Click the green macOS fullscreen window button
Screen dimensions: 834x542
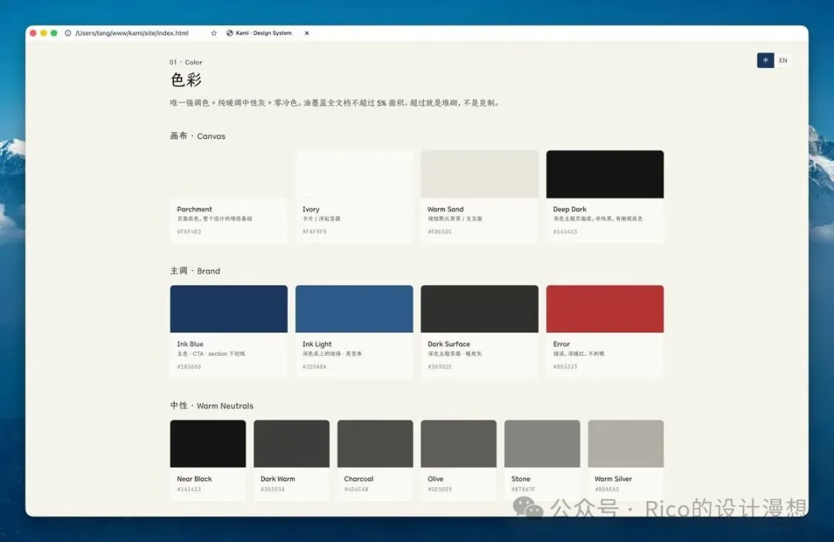[54, 33]
